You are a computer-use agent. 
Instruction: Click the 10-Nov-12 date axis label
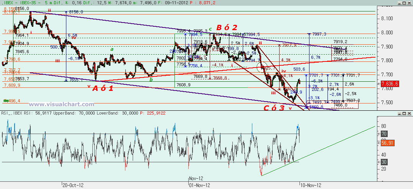311,185
